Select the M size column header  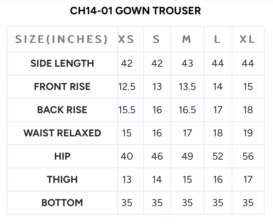pyautogui.click(x=187, y=39)
